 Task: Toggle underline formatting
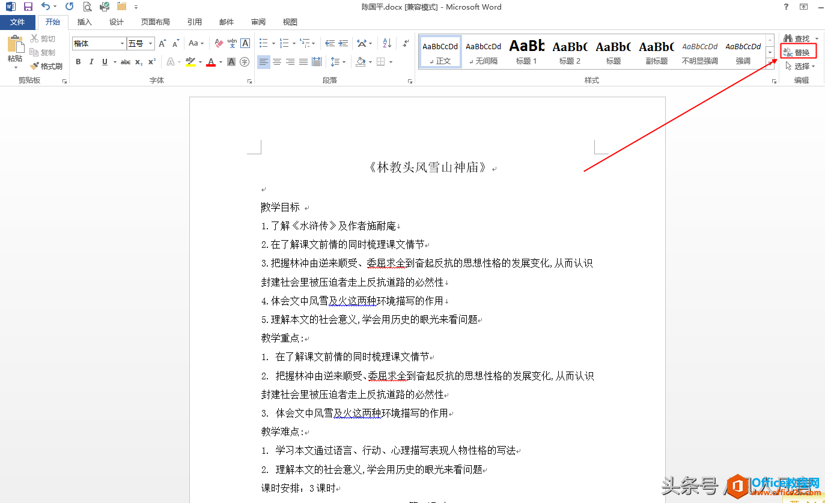(x=105, y=62)
